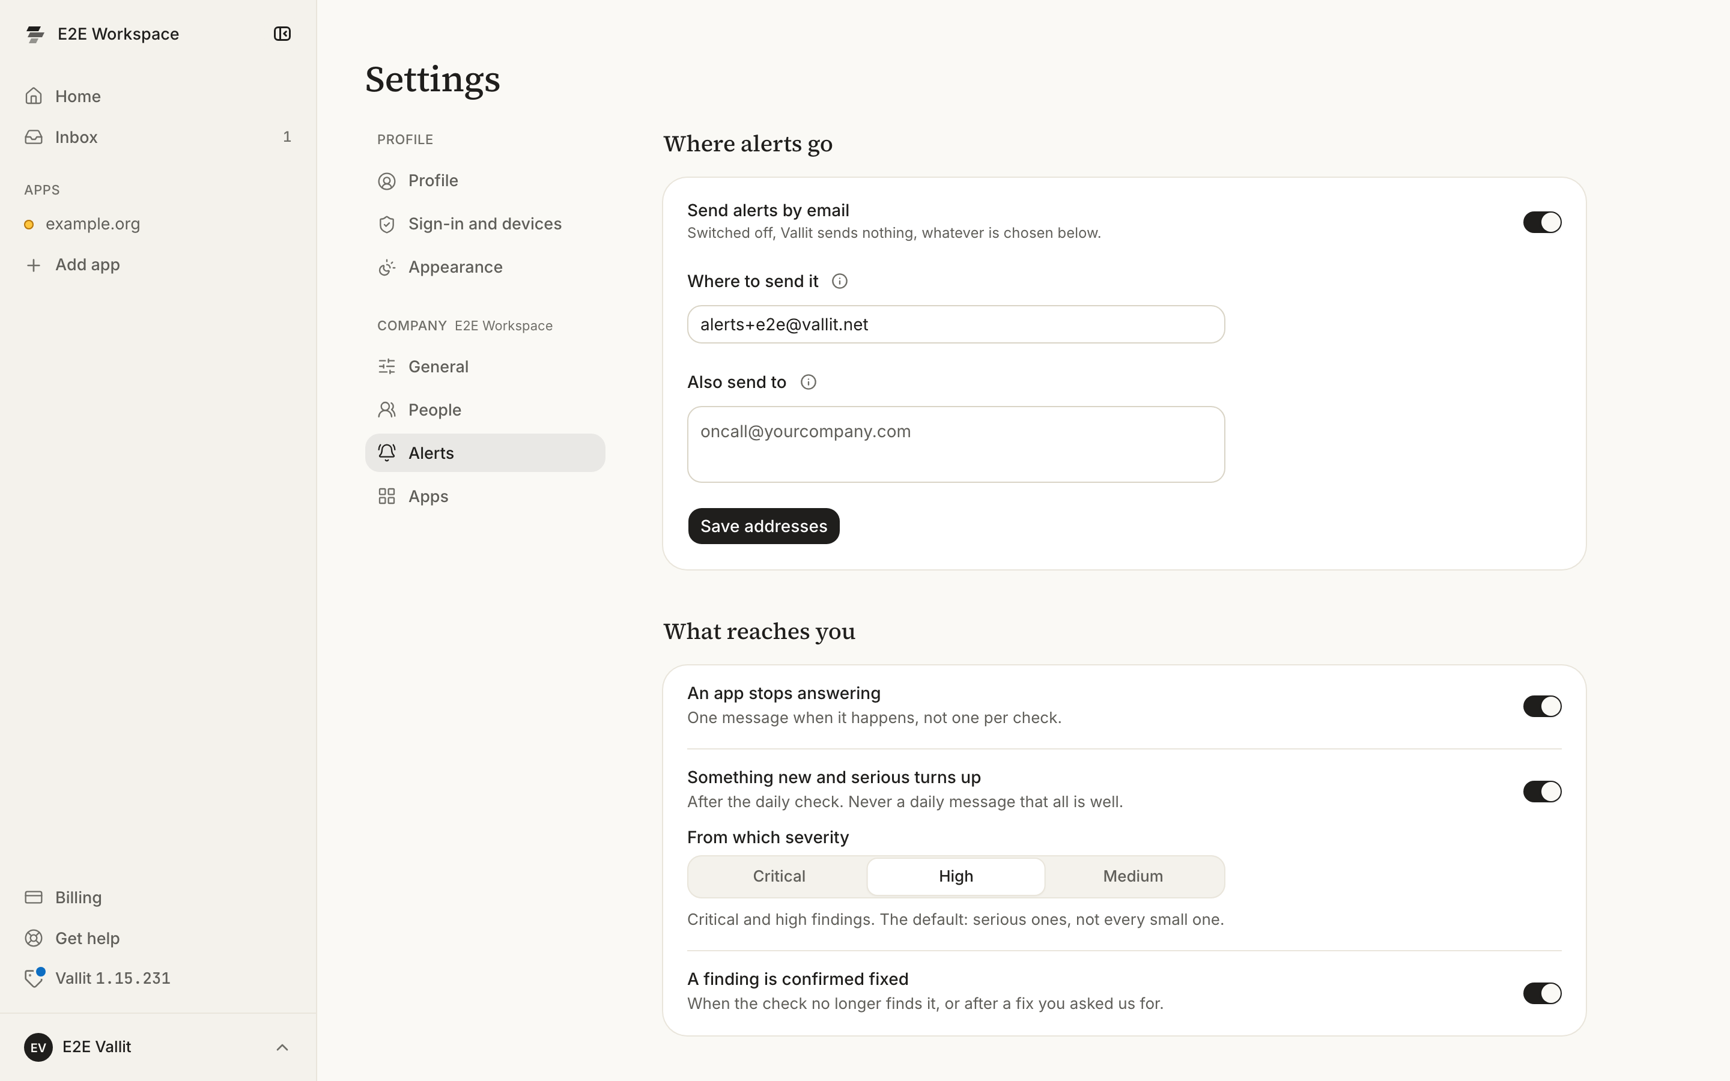Open Inbox in sidebar
The height and width of the screenshot is (1081, 1730).
tap(158, 136)
